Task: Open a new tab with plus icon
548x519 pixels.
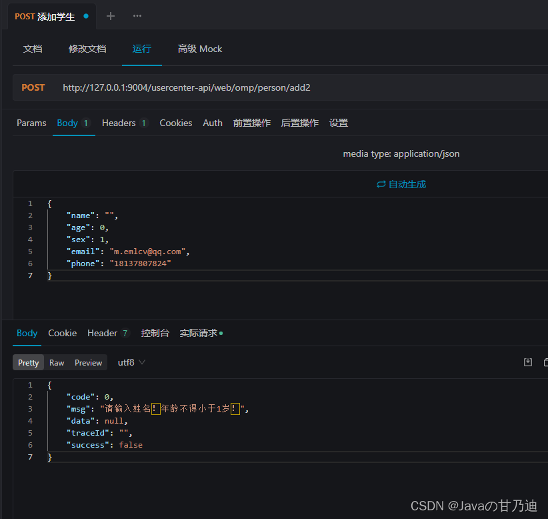Action: [111, 16]
